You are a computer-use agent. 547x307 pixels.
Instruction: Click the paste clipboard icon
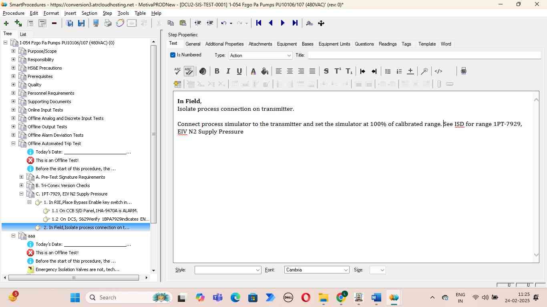click(x=183, y=23)
